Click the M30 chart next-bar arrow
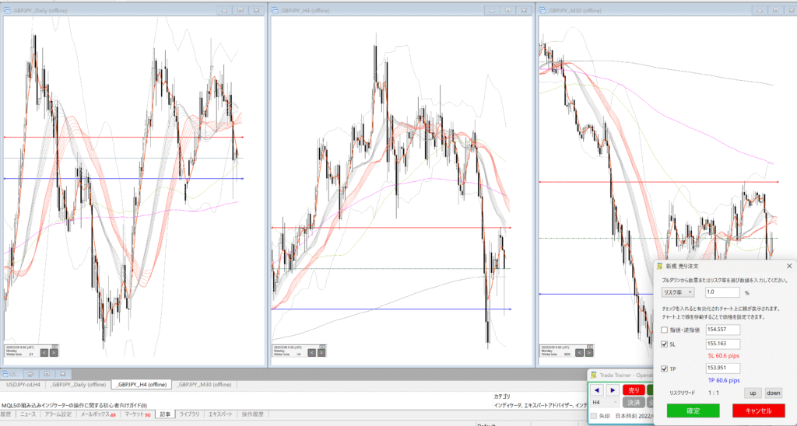Image resolution: width=797 pixels, height=426 pixels. (x=588, y=352)
